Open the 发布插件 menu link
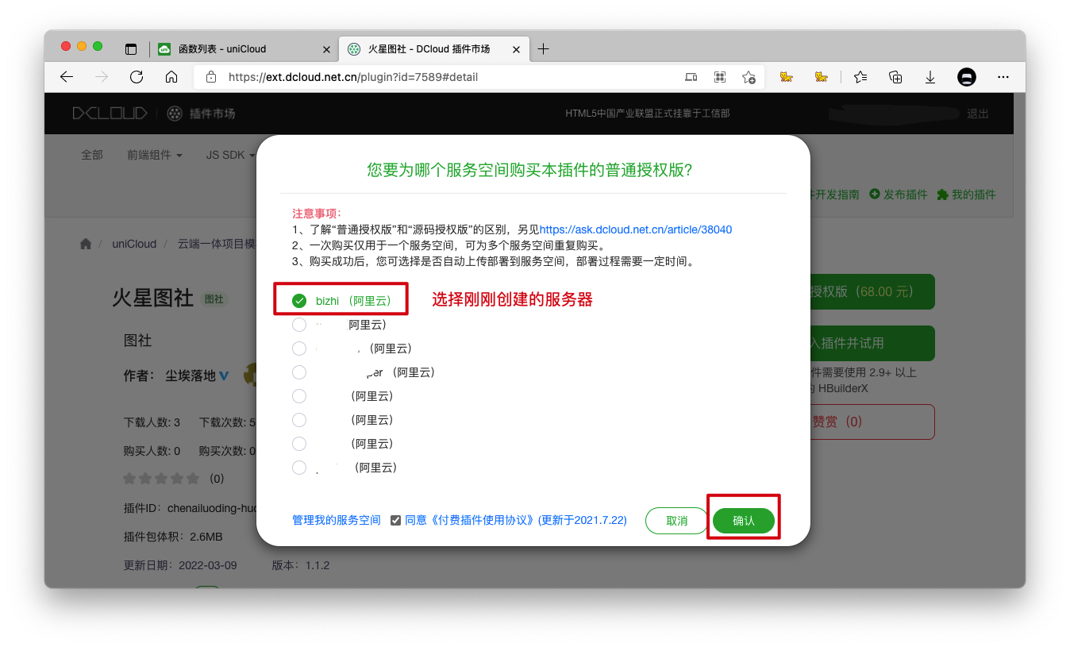The image size is (1070, 647). pyautogui.click(x=899, y=194)
